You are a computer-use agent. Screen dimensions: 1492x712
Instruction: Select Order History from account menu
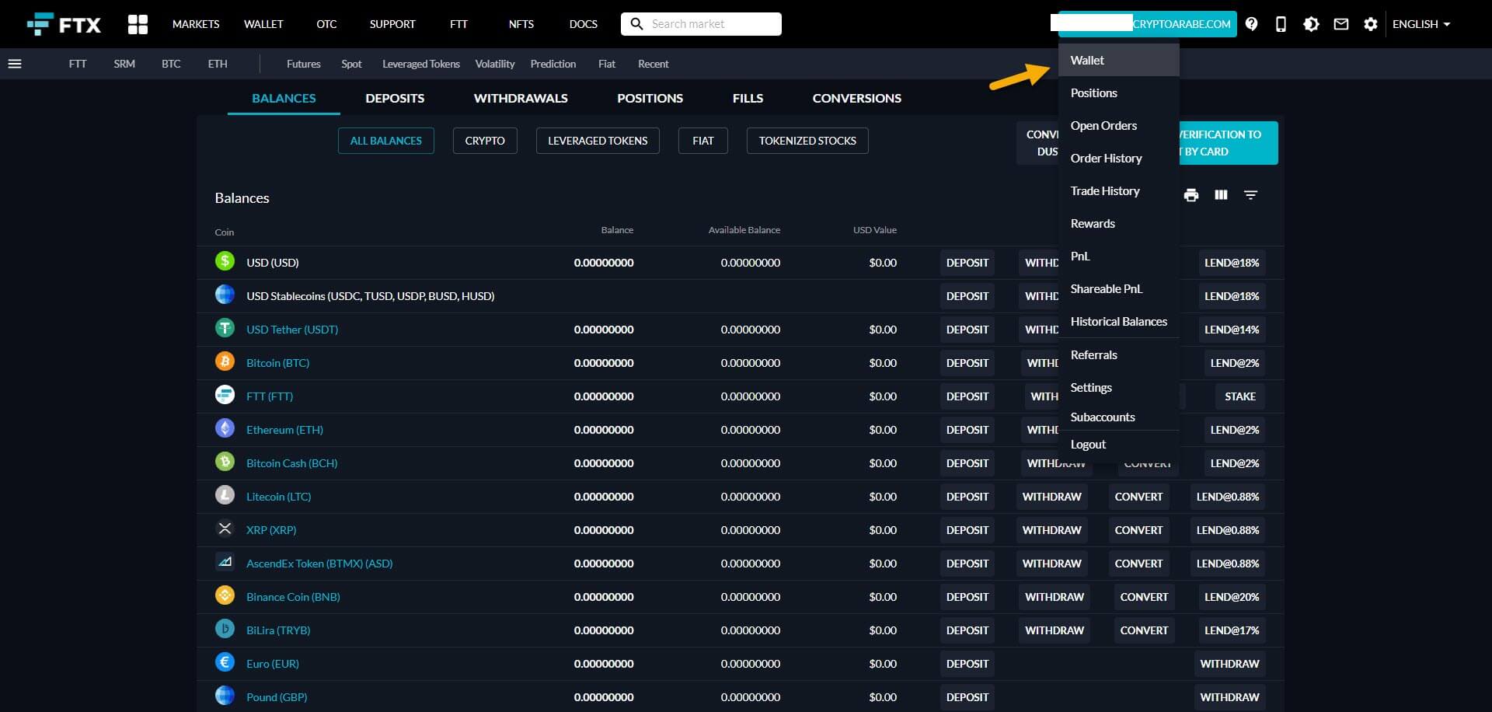click(x=1118, y=158)
